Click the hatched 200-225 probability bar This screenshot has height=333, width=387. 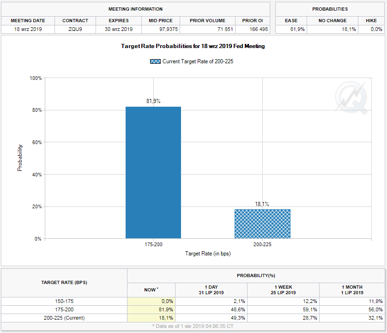262,224
